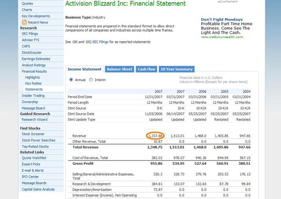Open the Financial Results section
This screenshot has width=281, height=199.
click(34, 71)
